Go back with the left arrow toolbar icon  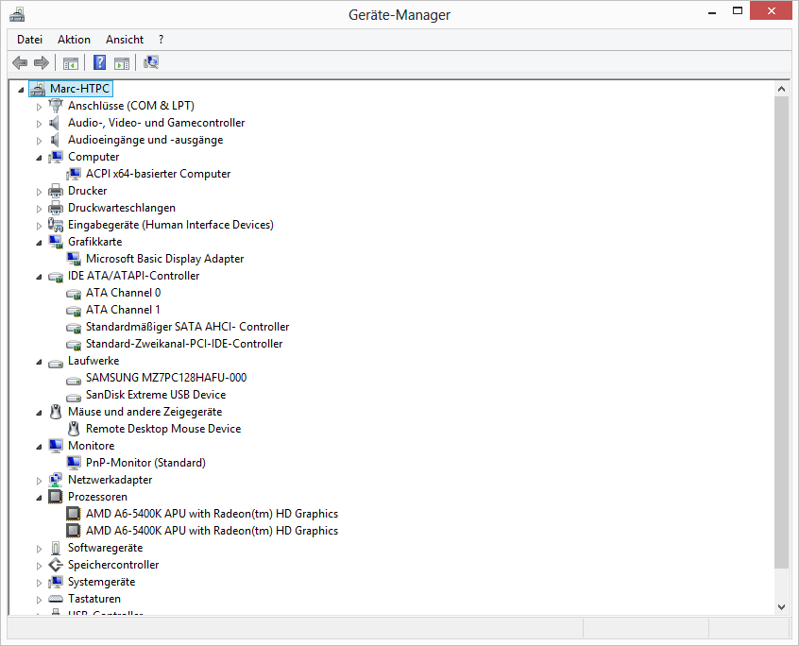tap(20, 62)
